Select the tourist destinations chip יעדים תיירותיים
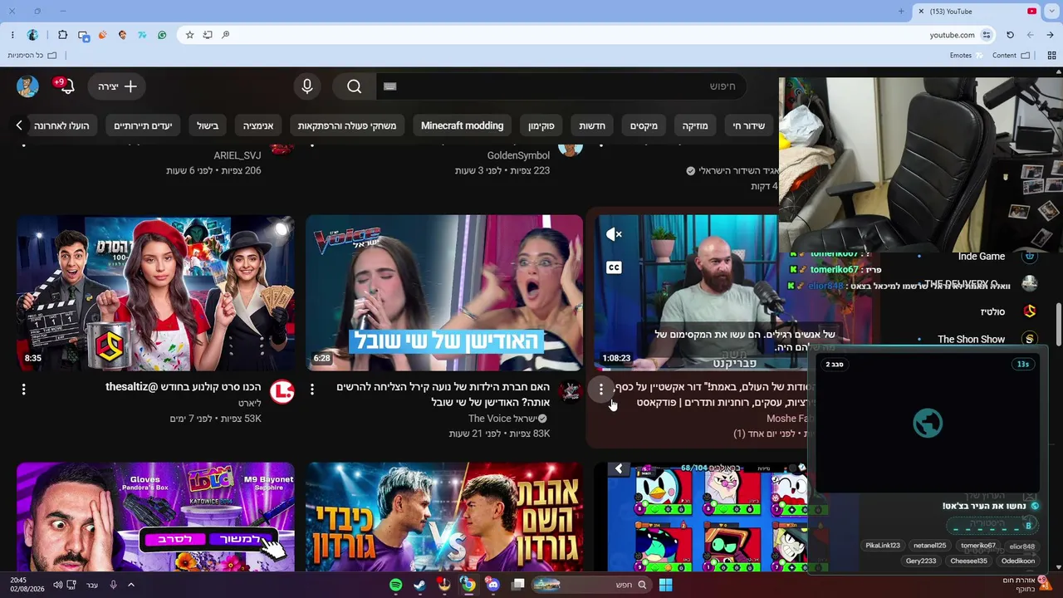This screenshot has height=598, width=1063. pyautogui.click(x=143, y=126)
